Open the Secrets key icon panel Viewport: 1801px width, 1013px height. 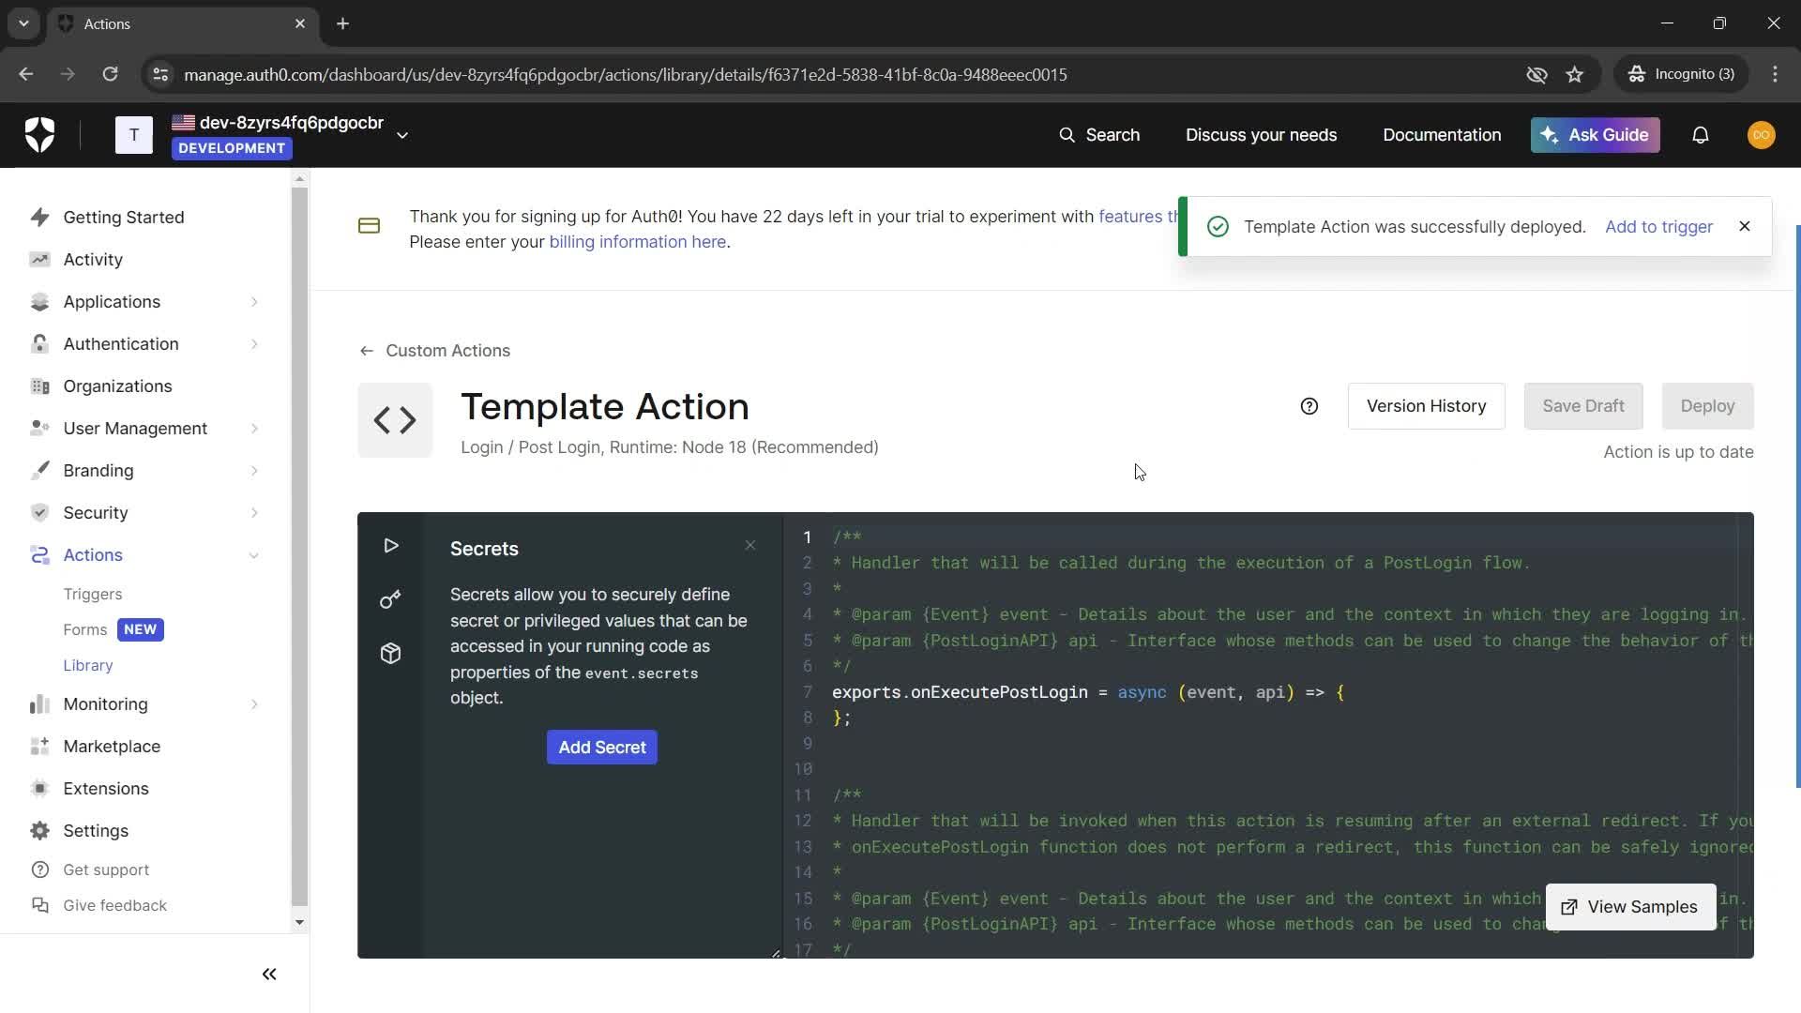[x=391, y=599]
